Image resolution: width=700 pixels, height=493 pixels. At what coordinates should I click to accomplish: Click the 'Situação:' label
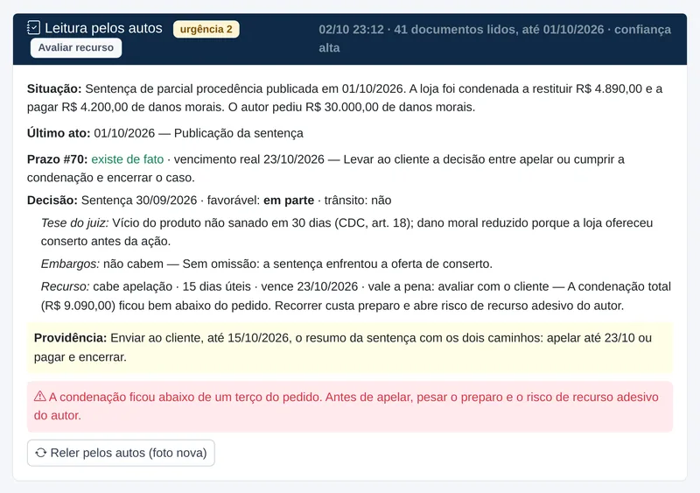[x=54, y=88]
